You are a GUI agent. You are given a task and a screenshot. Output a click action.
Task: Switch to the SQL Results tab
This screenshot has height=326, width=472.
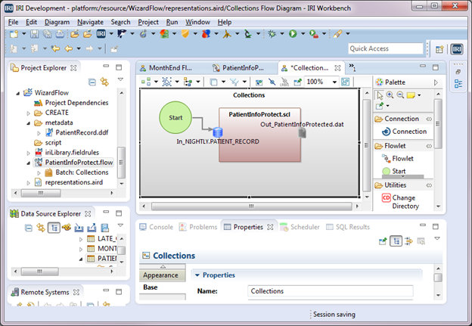[348, 227]
